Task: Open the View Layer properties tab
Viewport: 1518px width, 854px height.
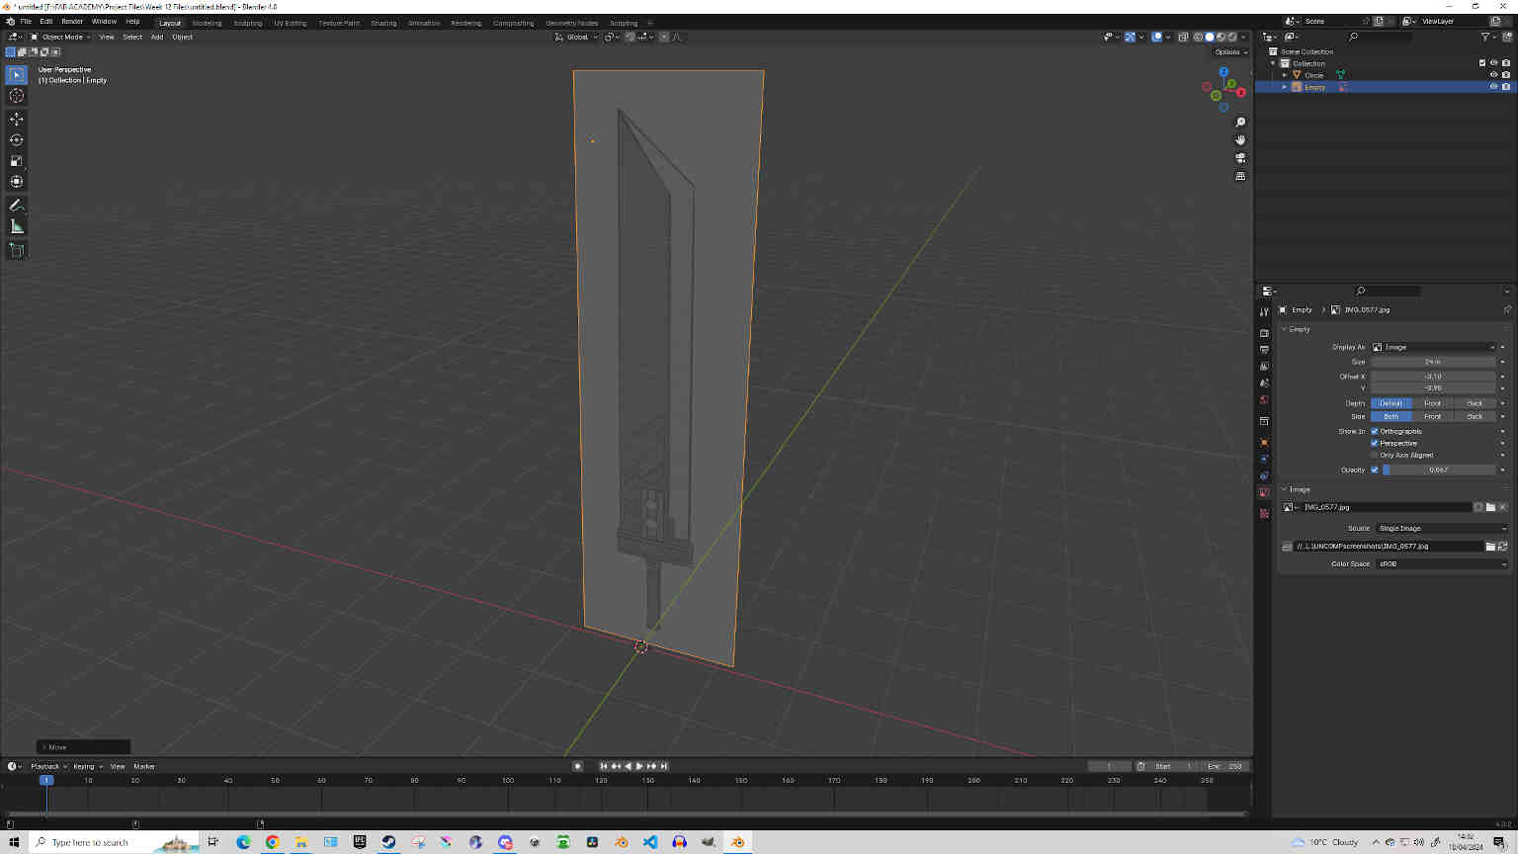Action: tap(1264, 367)
